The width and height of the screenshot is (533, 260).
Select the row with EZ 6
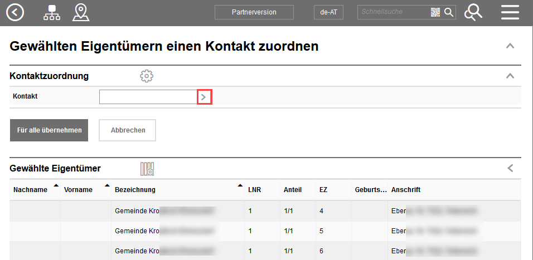tap(265, 251)
